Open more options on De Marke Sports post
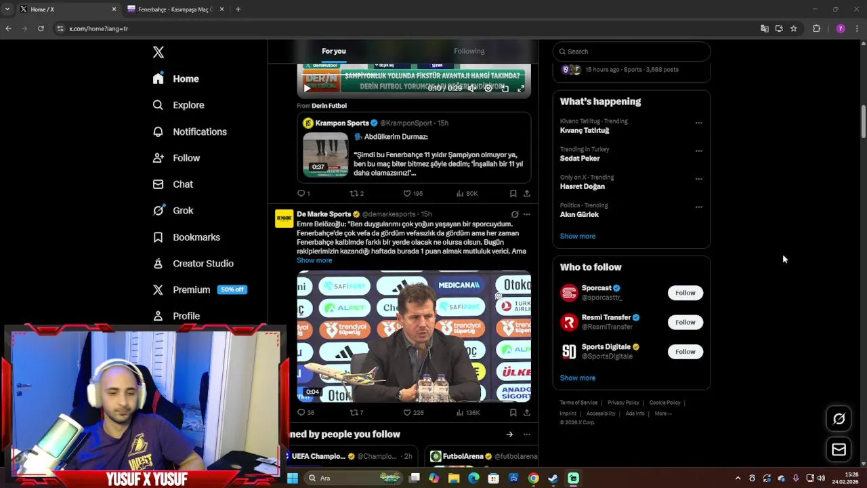 click(526, 214)
